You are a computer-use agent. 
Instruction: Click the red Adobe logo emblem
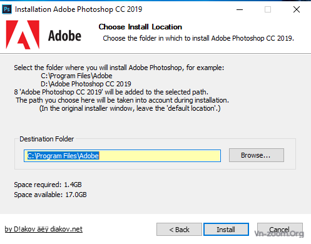(x=23, y=35)
